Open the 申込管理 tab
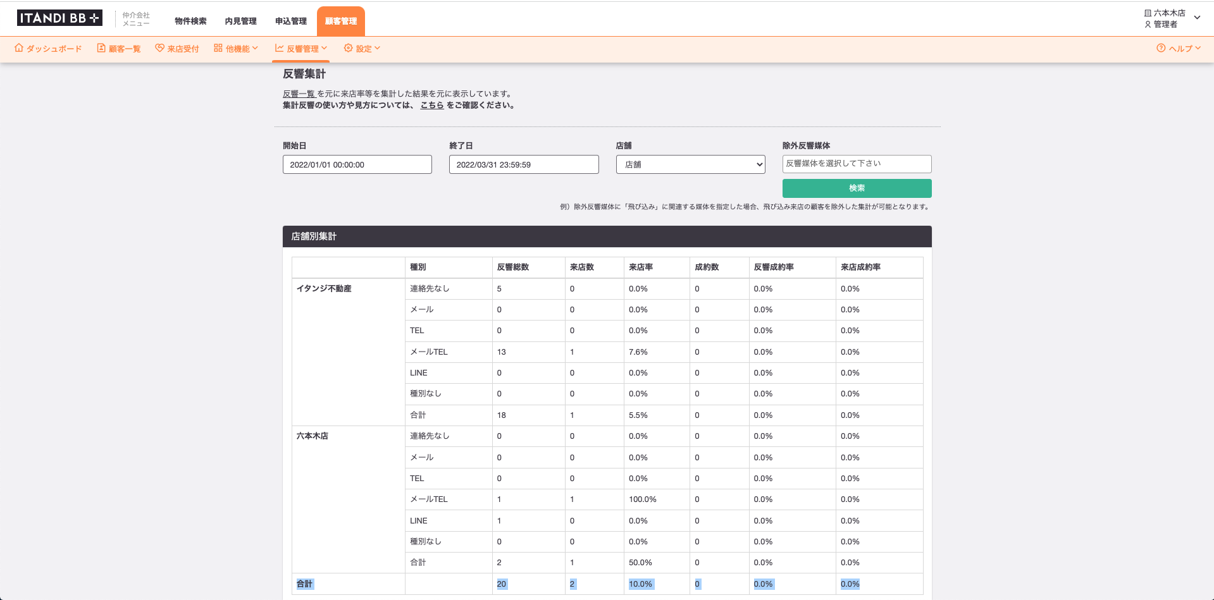 coord(291,21)
